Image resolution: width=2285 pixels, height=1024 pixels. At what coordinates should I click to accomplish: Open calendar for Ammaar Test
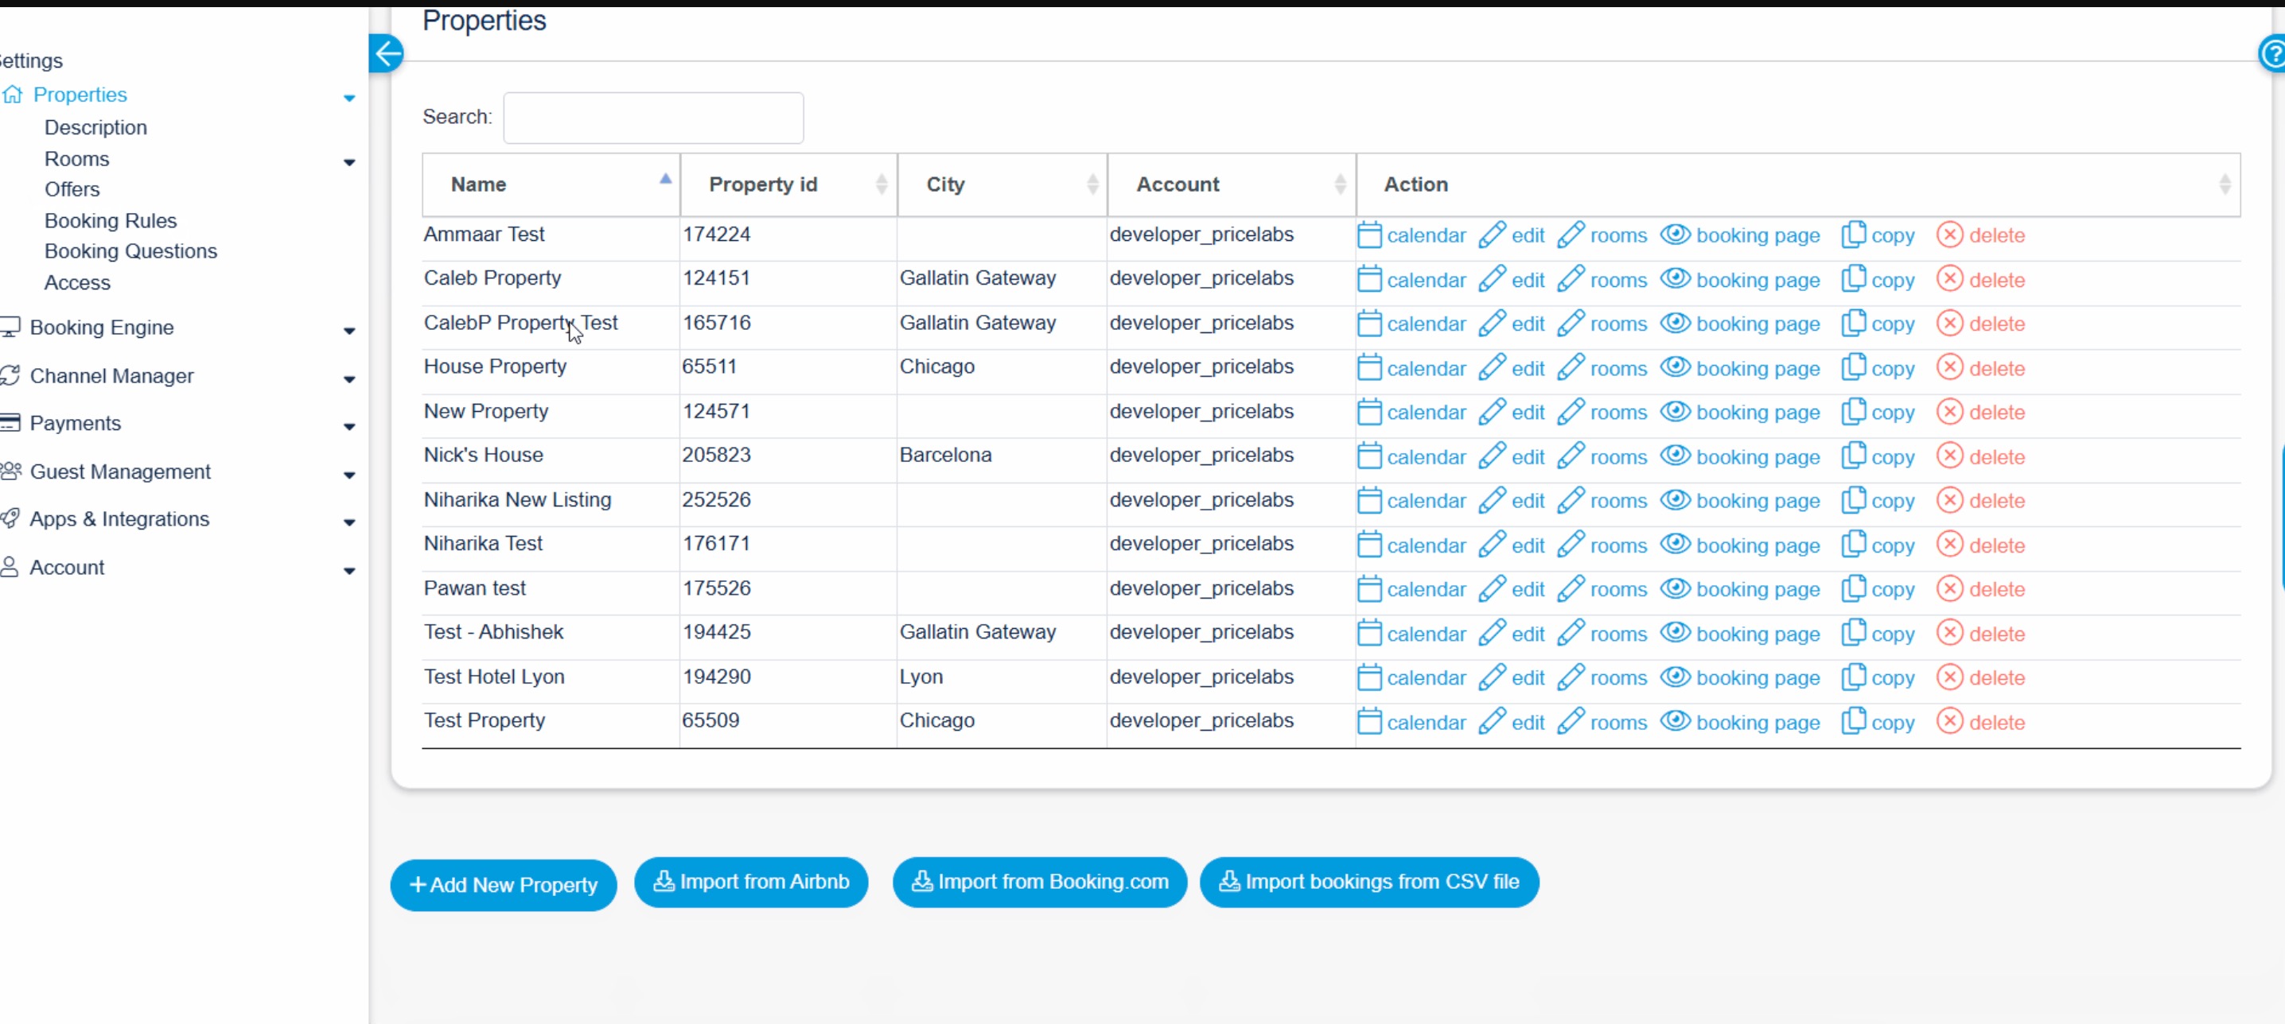coord(1411,235)
